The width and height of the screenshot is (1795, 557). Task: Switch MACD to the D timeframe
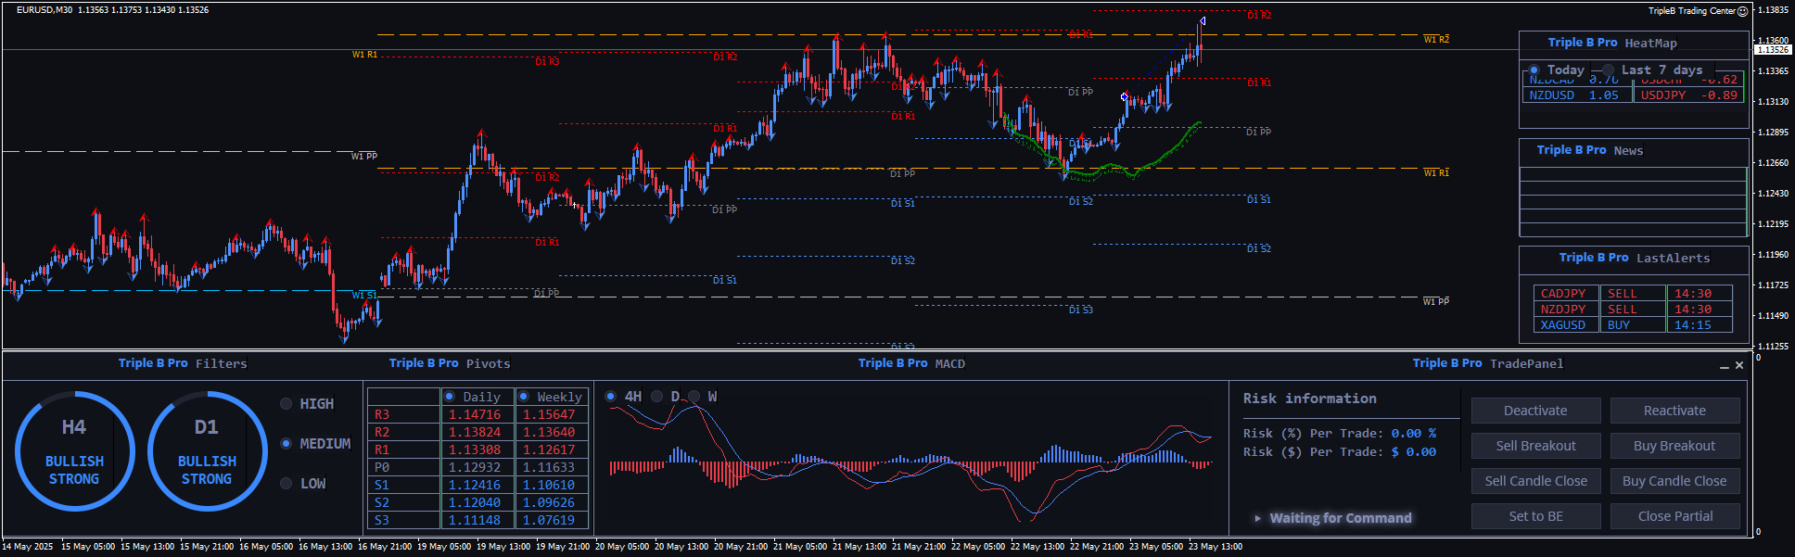click(x=657, y=397)
